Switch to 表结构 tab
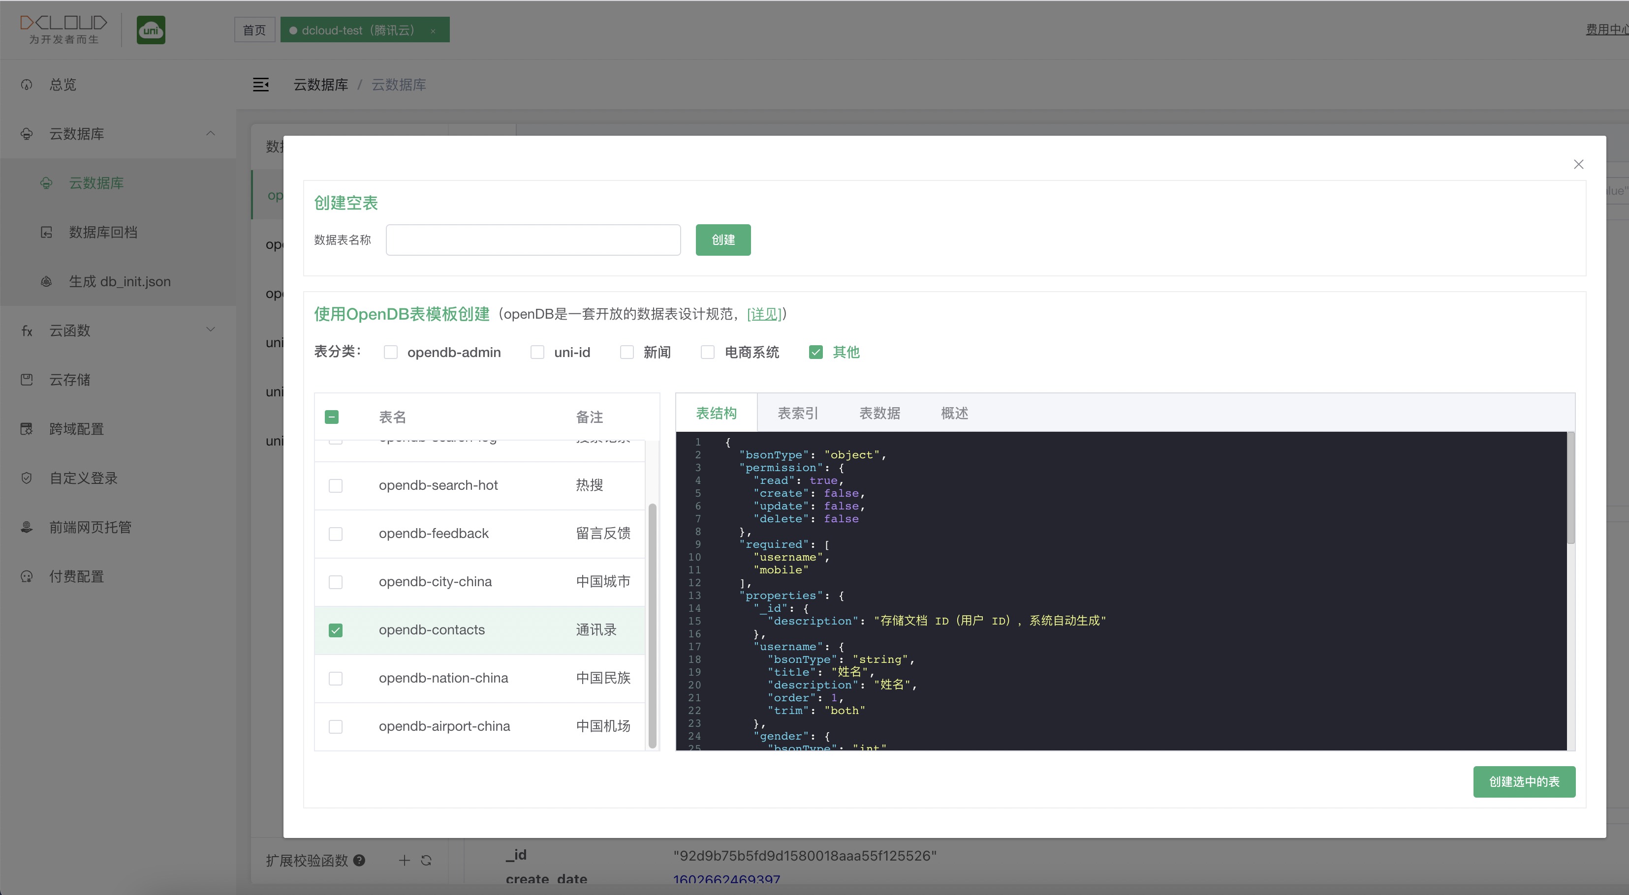The image size is (1629, 895). [x=717, y=414]
